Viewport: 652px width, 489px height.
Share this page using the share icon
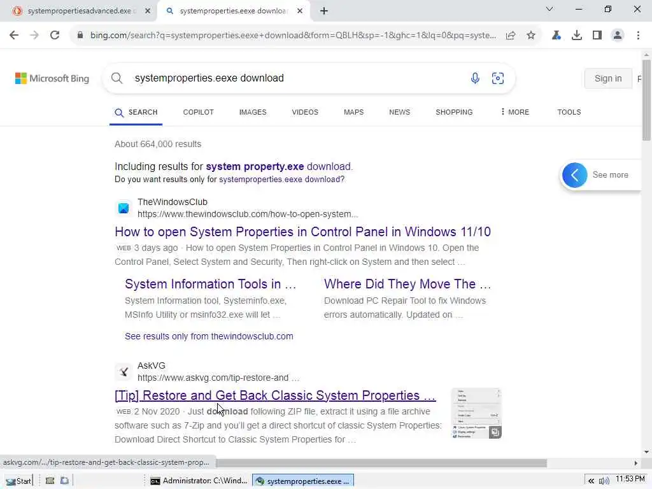[511, 36]
